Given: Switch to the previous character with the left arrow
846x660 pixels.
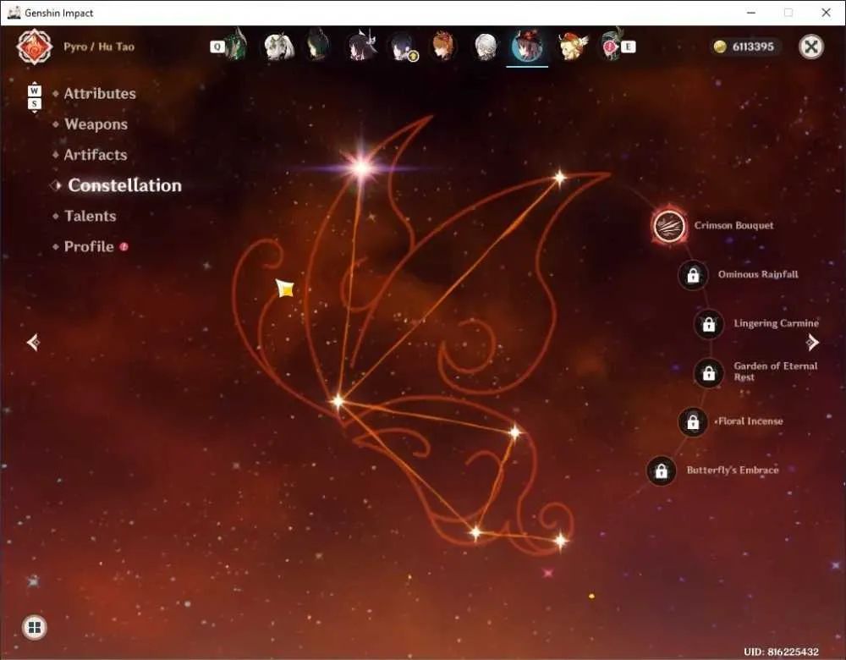Looking at the screenshot, I should tap(33, 342).
